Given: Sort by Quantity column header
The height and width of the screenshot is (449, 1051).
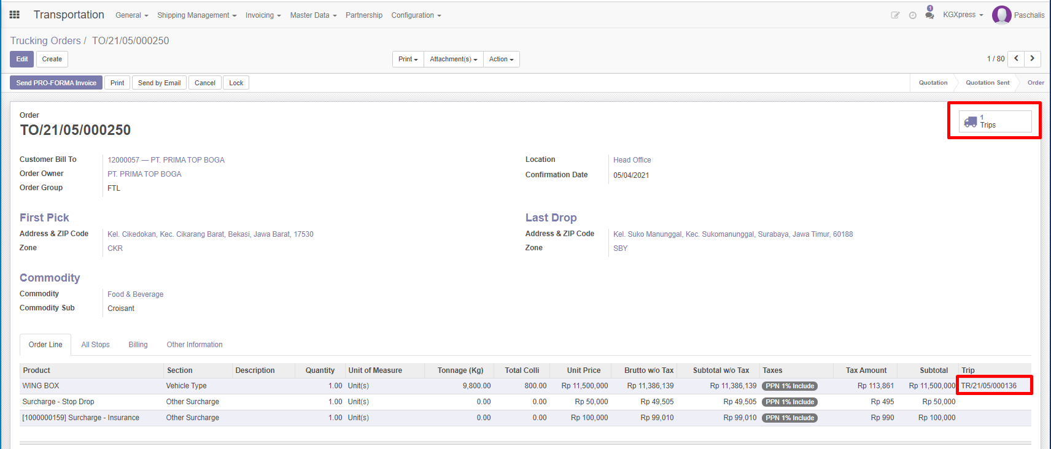Looking at the screenshot, I should (x=320, y=370).
